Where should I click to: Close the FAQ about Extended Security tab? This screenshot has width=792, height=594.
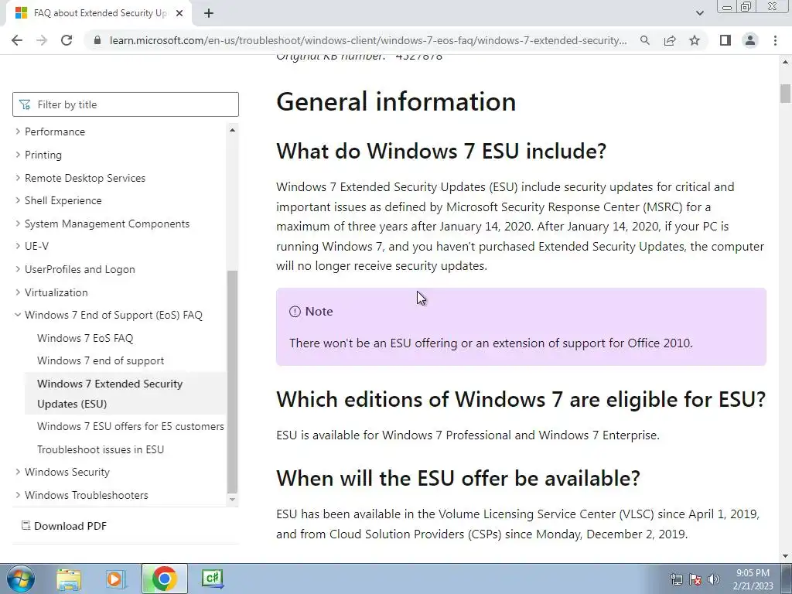179,14
